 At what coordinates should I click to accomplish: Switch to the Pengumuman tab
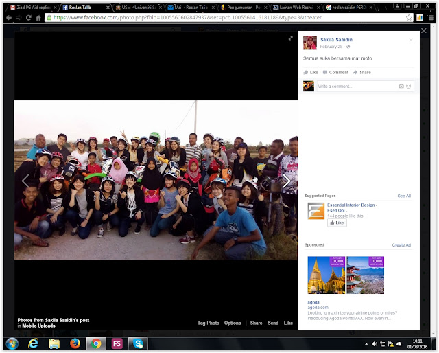[243, 8]
